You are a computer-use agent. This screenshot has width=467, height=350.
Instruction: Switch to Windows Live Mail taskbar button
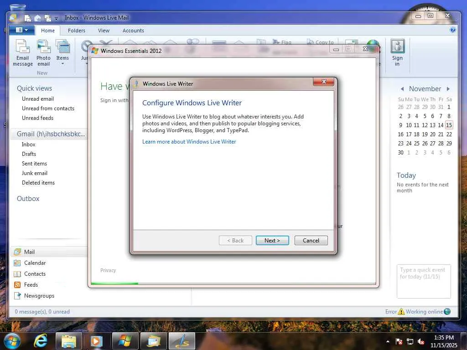point(153,341)
